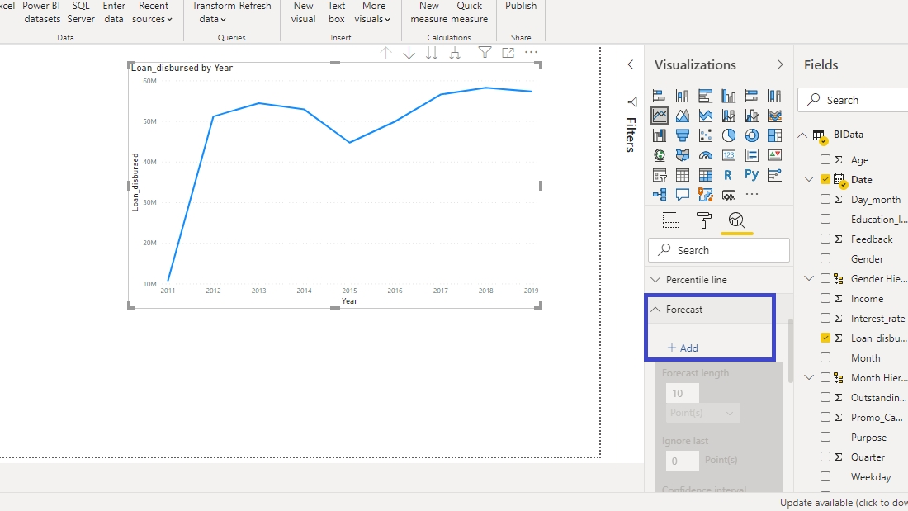Image resolution: width=908 pixels, height=511 pixels.
Task: Enable the Weekday field checkbox
Action: click(x=825, y=477)
